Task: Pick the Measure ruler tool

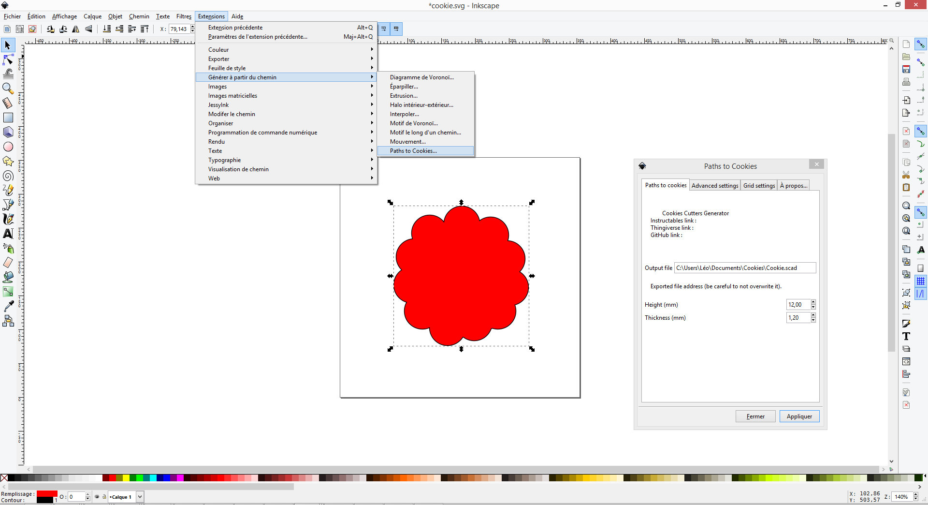Action: click(x=8, y=103)
